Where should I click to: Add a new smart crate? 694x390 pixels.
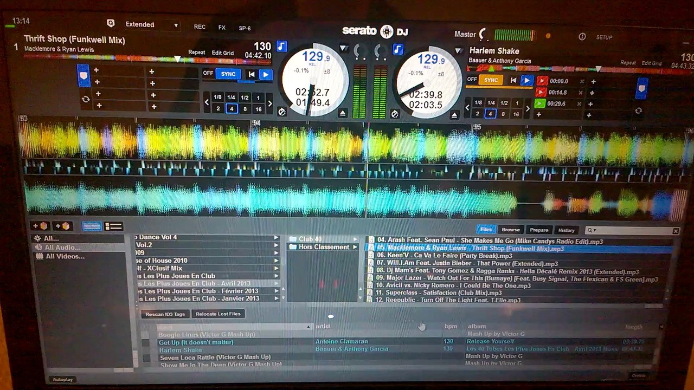62,226
